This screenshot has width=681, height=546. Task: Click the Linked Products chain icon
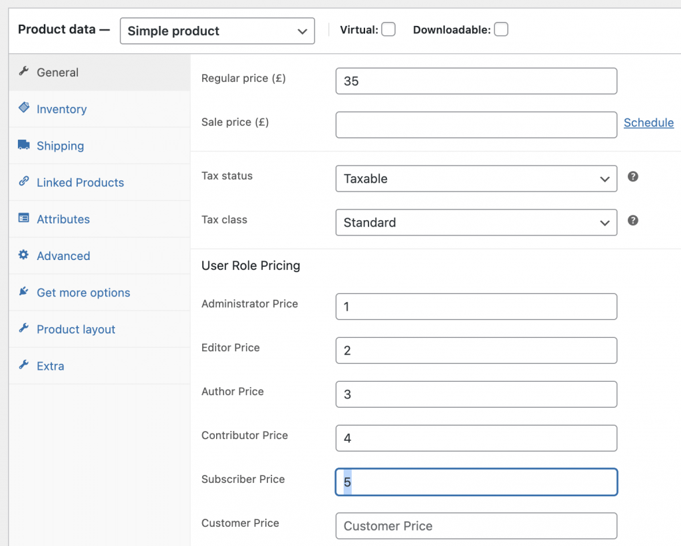coord(24,182)
